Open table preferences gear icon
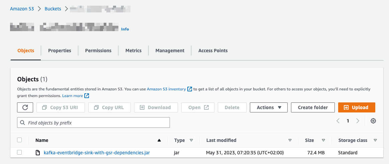 (x=373, y=121)
